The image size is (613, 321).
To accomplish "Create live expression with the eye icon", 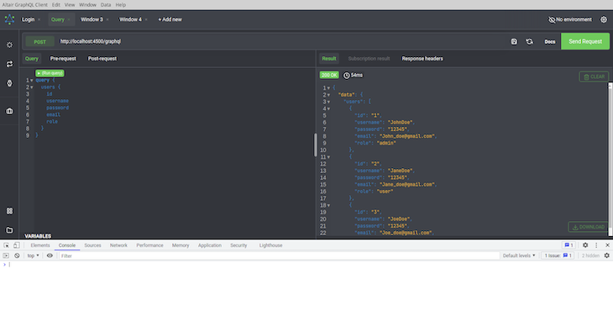I will 50,255.
